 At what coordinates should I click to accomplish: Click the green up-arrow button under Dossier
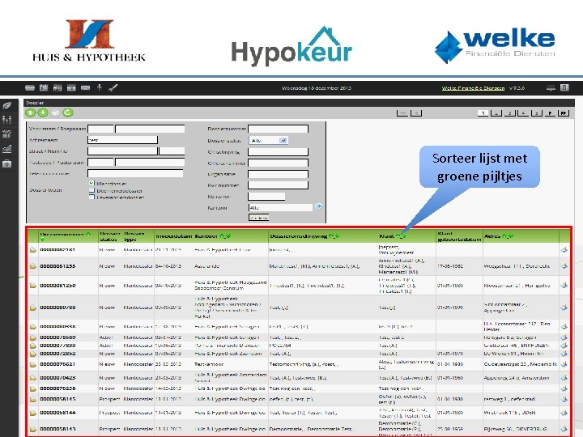pos(31,113)
